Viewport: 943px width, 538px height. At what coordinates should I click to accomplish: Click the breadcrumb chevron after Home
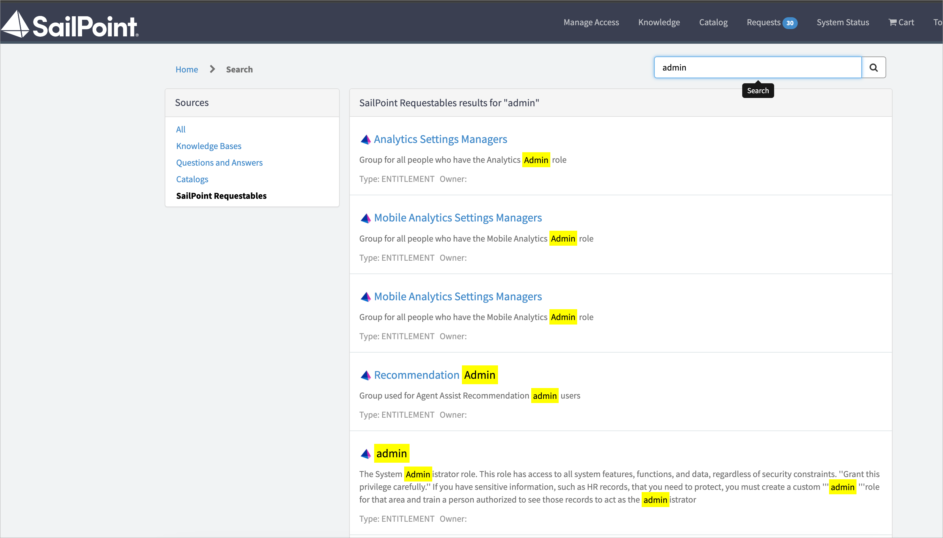point(212,69)
